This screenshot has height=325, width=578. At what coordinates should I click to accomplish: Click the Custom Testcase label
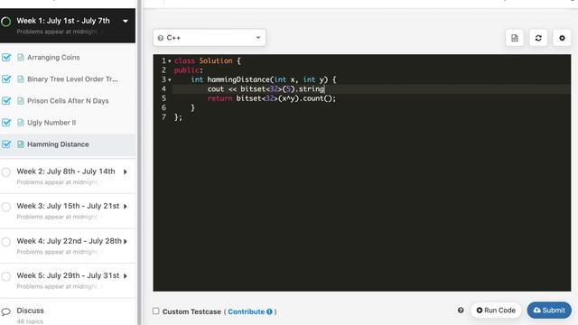click(x=191, y=311)
